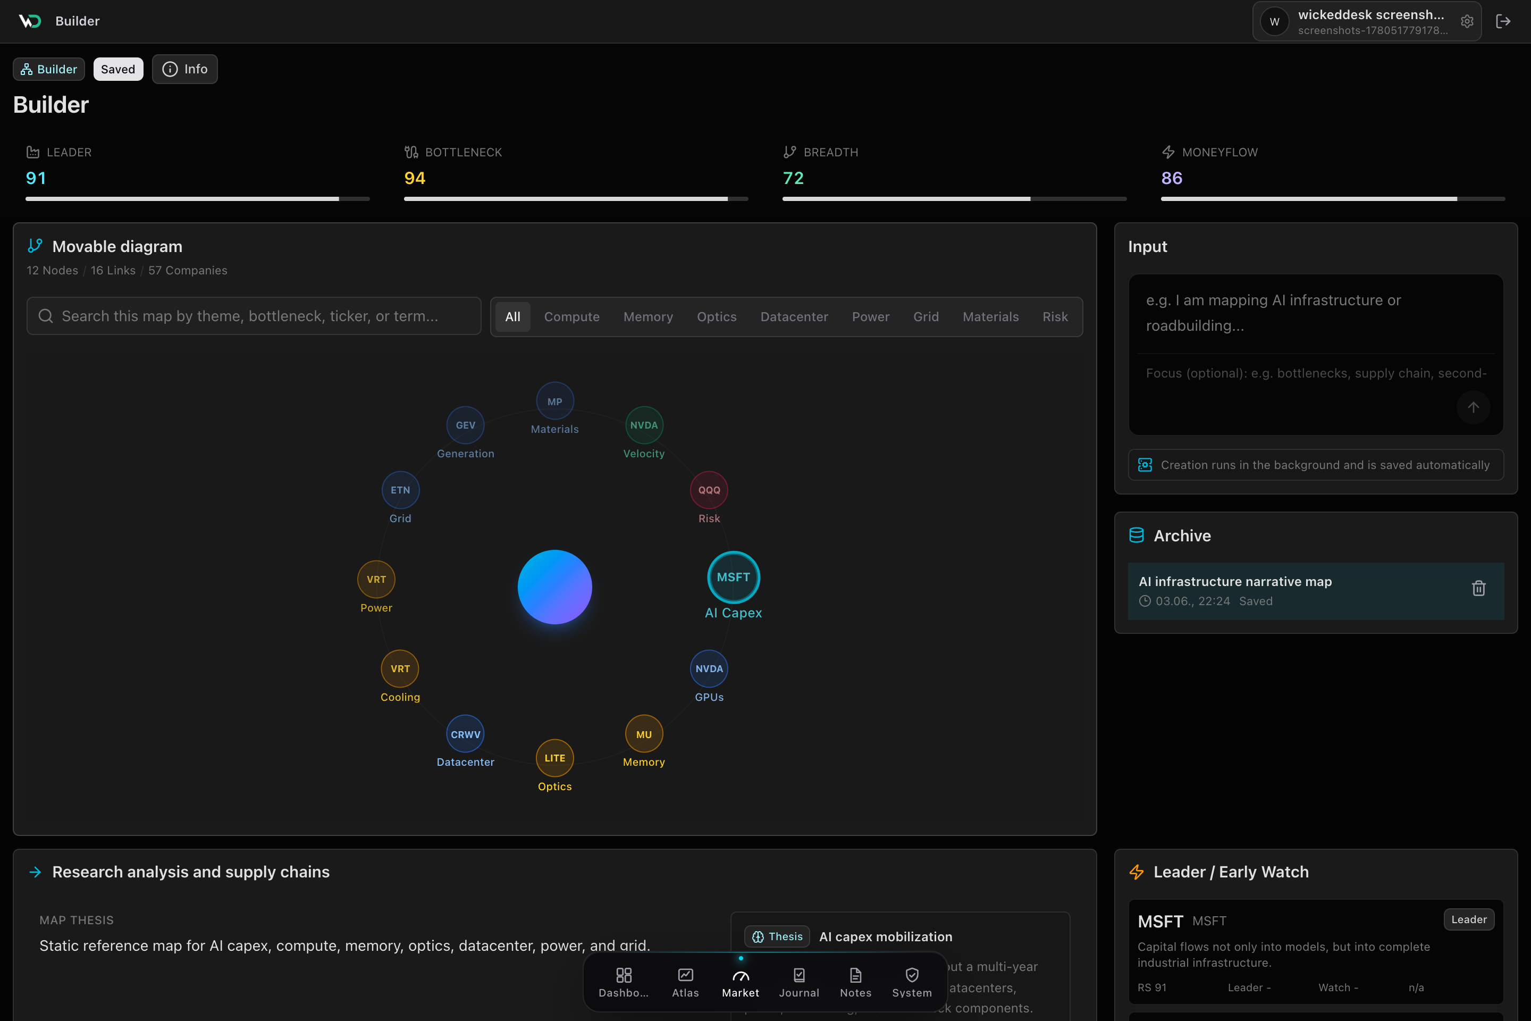The image size is (1531, 1021).
Task: Select the VRT Cooling node
Action: point(400,669)
